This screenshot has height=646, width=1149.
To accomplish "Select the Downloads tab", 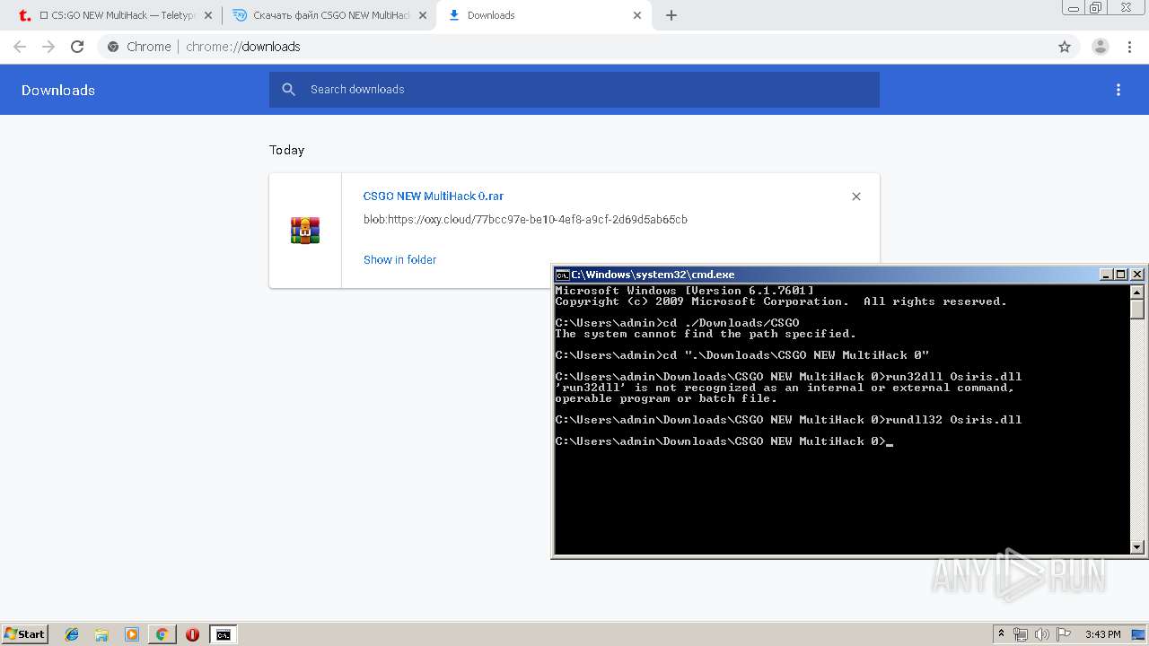I will point(542,15).
